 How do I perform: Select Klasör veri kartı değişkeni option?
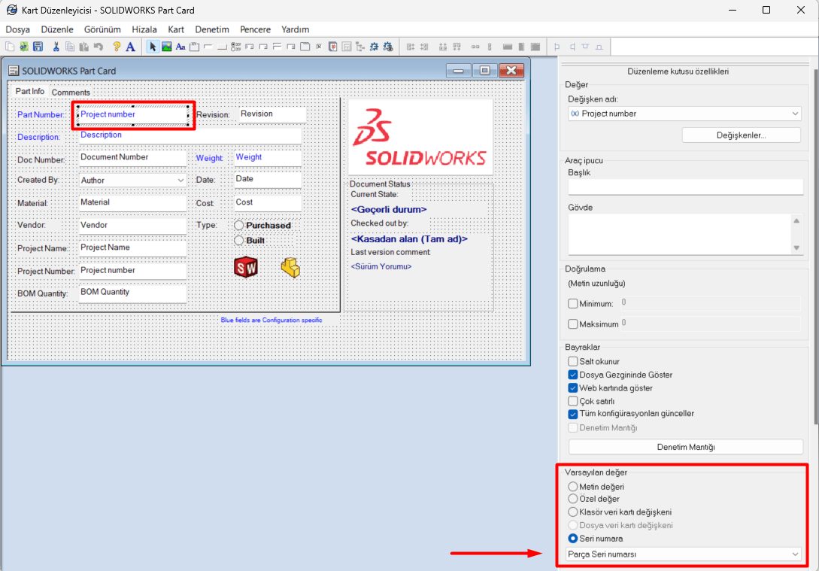(x=573, y=512)
